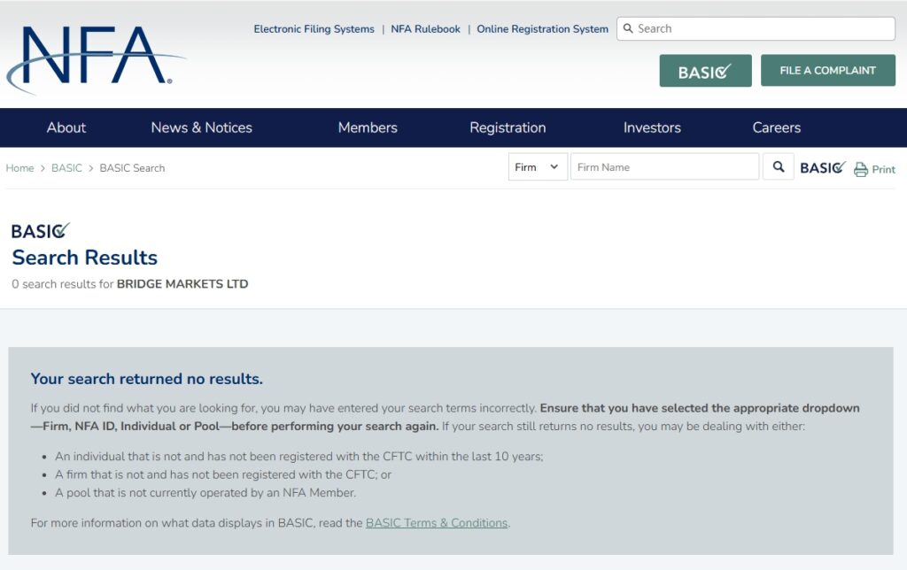The image size is (907, 570).
Task: Open the Registration menu
Action: click(x=508, y=127)
